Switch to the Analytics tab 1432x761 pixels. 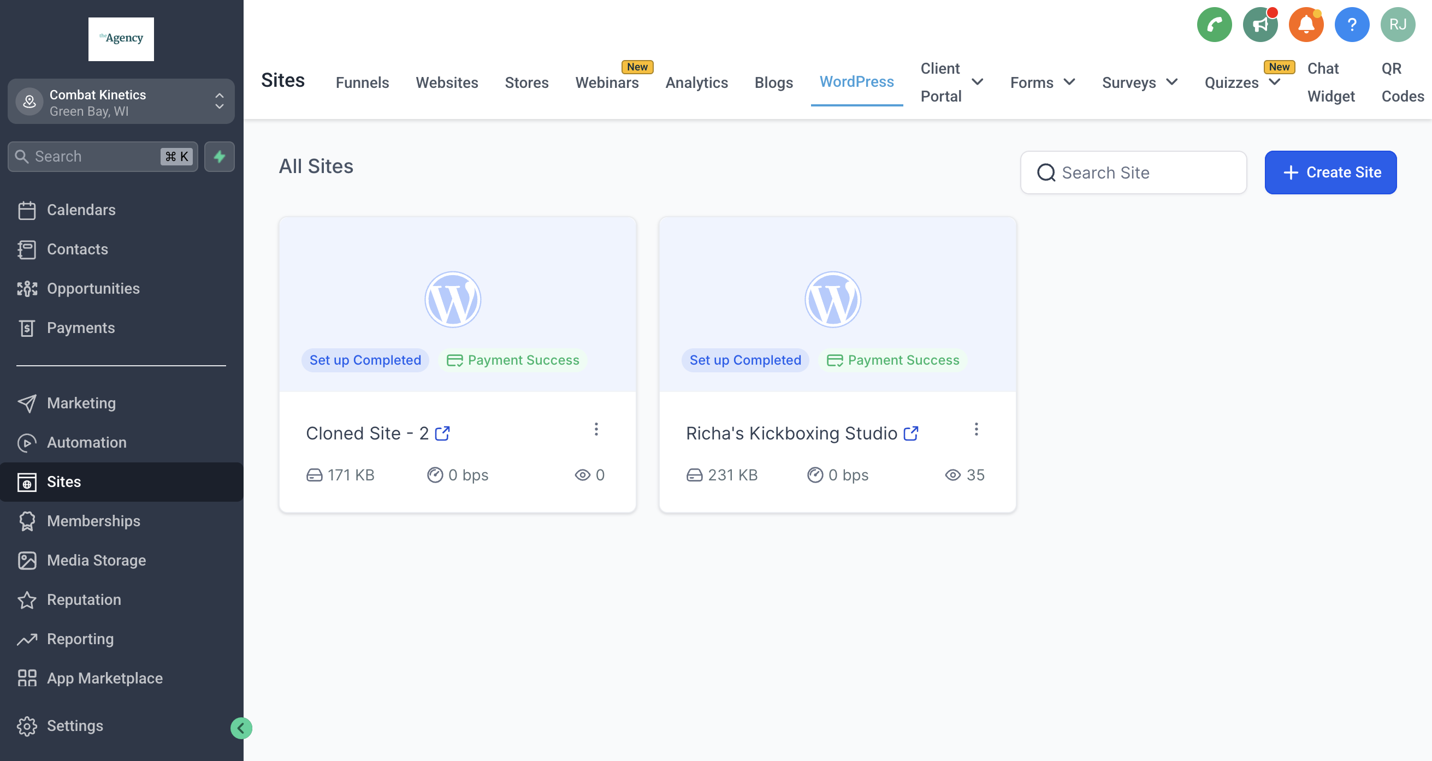[696, 82]
